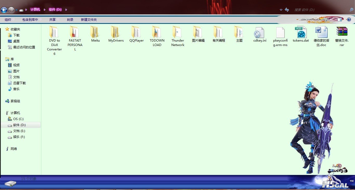The height and width of the screenshot is (190, 355).
Task: Refresh the folder with the refresh icon
Action: coord(287,10)
